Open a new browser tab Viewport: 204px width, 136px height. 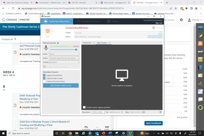pyautogui.click(x=167, y=3)
